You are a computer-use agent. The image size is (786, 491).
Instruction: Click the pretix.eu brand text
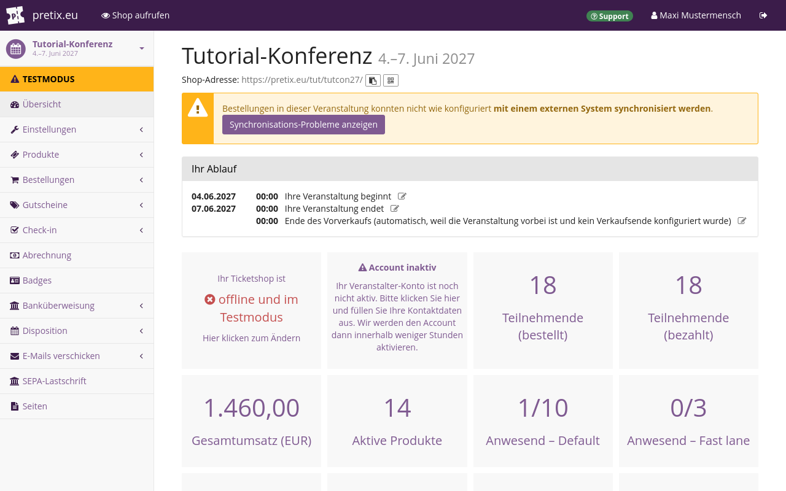(x=55, y=15)
